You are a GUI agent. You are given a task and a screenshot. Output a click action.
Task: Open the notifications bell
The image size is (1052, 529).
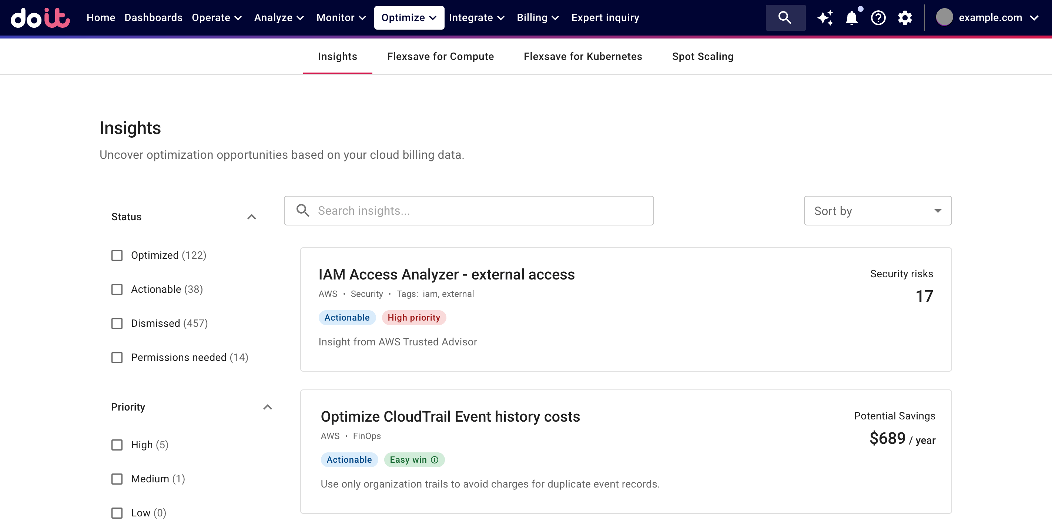[851, 17]
